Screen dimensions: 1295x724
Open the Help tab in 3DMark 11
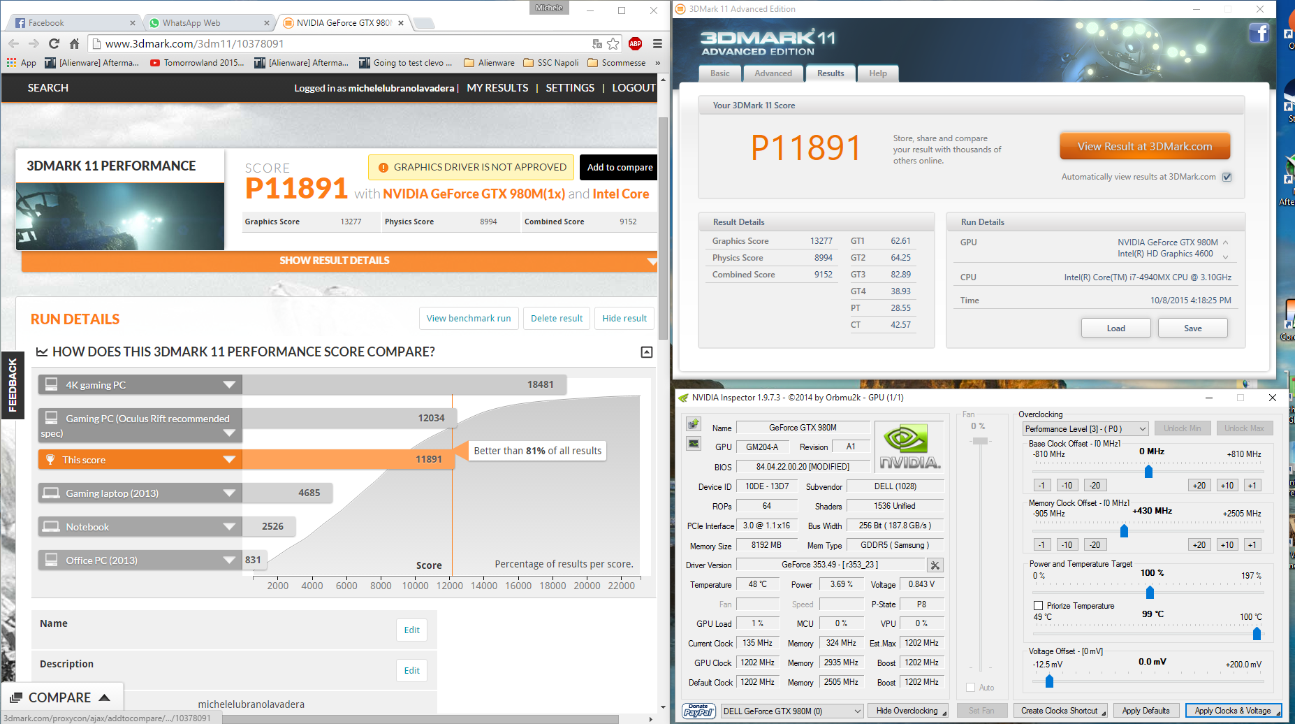[878, 73]
